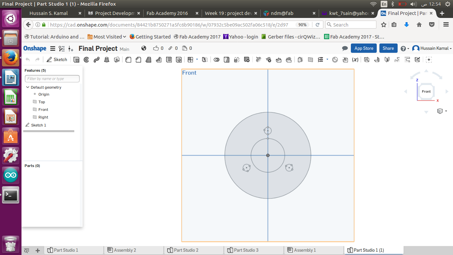This screenshot has height=255, width=453.
Task: Select the Sweep tool icon
Action: pos(97,60)
